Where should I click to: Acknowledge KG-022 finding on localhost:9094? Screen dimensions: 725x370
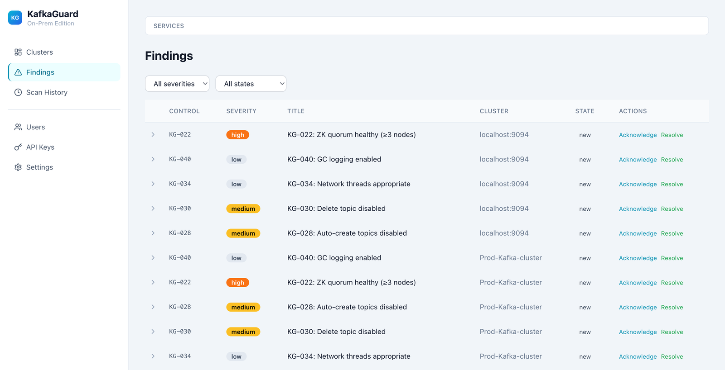pyautogui.click(x=638, y=135)
